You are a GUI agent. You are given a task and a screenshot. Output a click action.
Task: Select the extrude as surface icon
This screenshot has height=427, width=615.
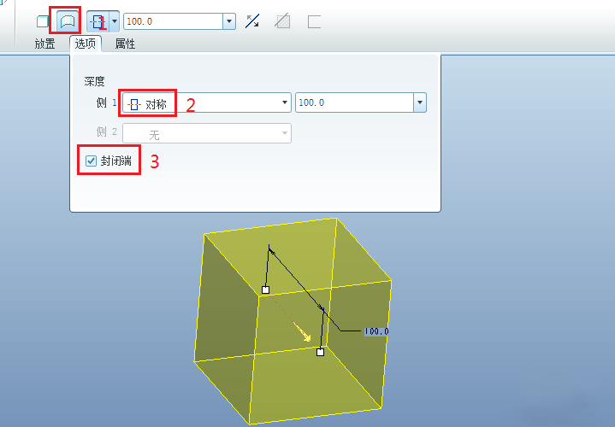tap(68, 21)
